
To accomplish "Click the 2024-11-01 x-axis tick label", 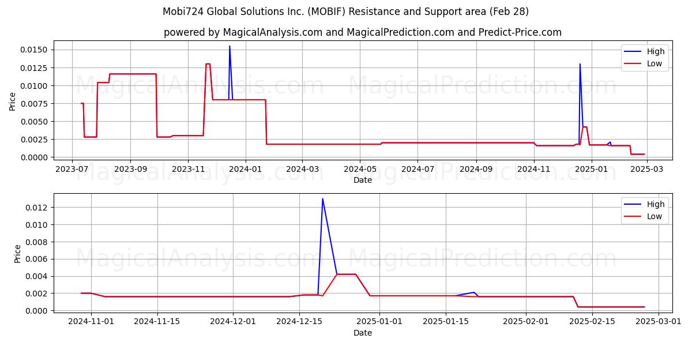I will 91,322.
